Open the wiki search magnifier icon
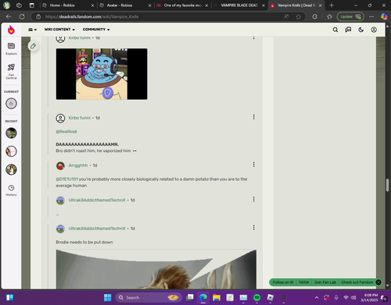 click(335, 30)
